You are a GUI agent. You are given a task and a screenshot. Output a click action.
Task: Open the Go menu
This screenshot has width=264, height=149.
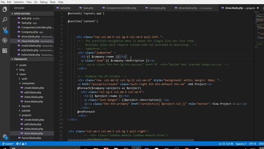[x=36, y=2]
